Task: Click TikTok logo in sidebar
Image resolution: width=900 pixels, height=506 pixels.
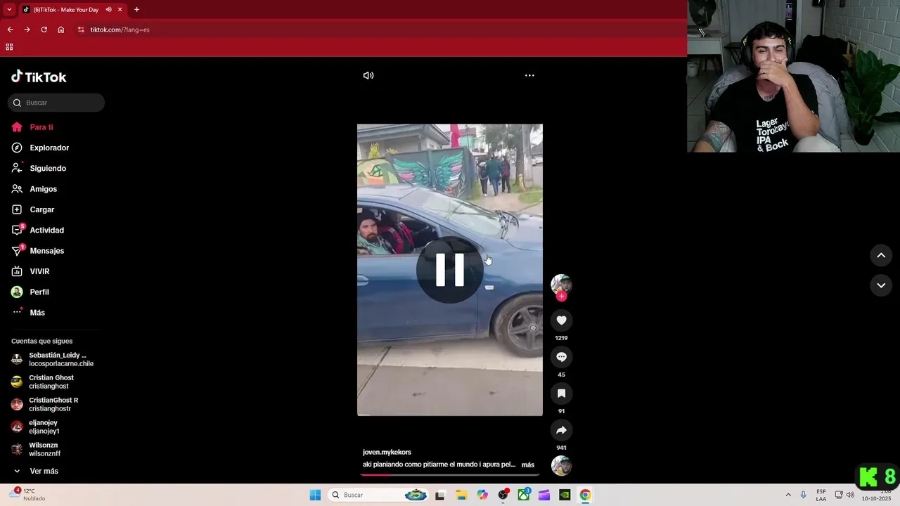Action: click(x=39, y=77)
